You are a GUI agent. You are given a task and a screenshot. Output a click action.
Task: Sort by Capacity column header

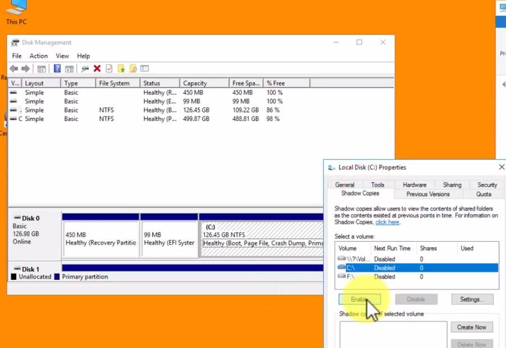[x=195, y=83]
